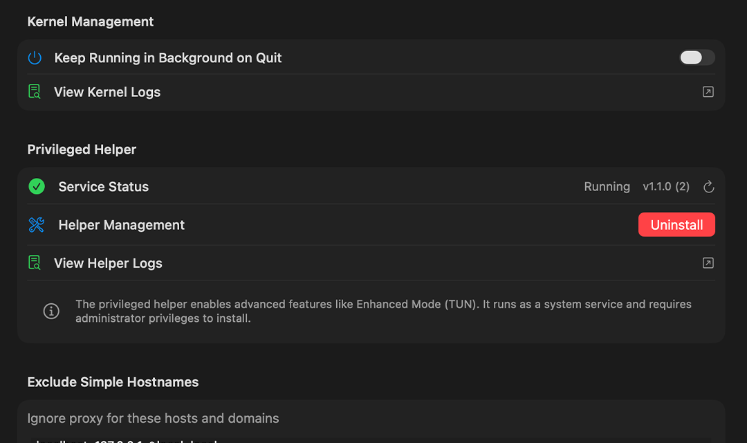The image size is (747, 443).
Task: Click the blue power icon beside Keep Running
Action: tap(35, 57)
